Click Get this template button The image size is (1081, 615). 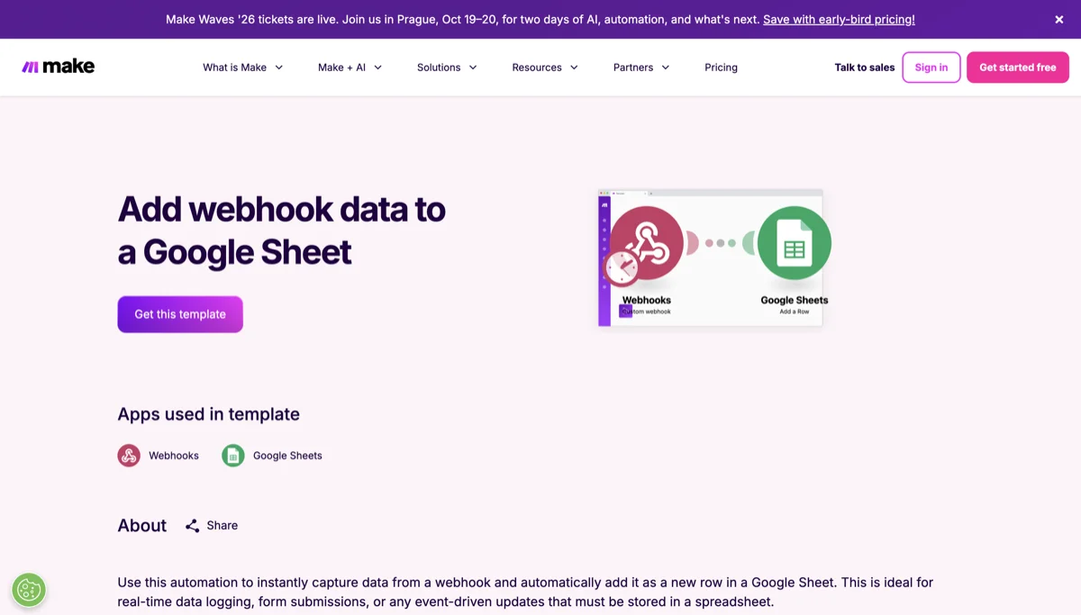(180, 314)
